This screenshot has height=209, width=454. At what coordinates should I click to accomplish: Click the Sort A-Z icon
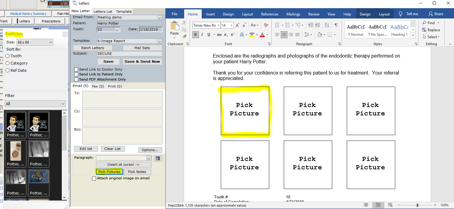(x=327, y=25)
